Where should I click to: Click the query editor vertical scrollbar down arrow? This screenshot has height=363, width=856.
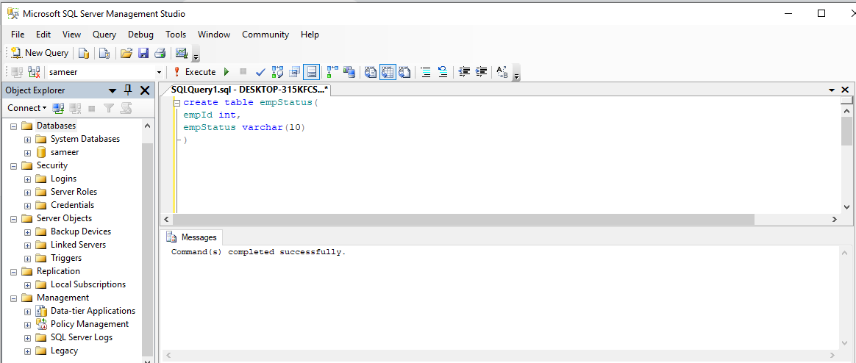point(846,207)
